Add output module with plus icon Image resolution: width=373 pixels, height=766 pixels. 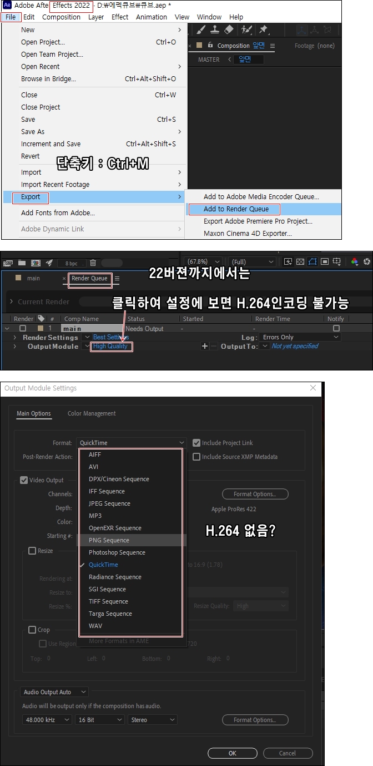(204, 346)
